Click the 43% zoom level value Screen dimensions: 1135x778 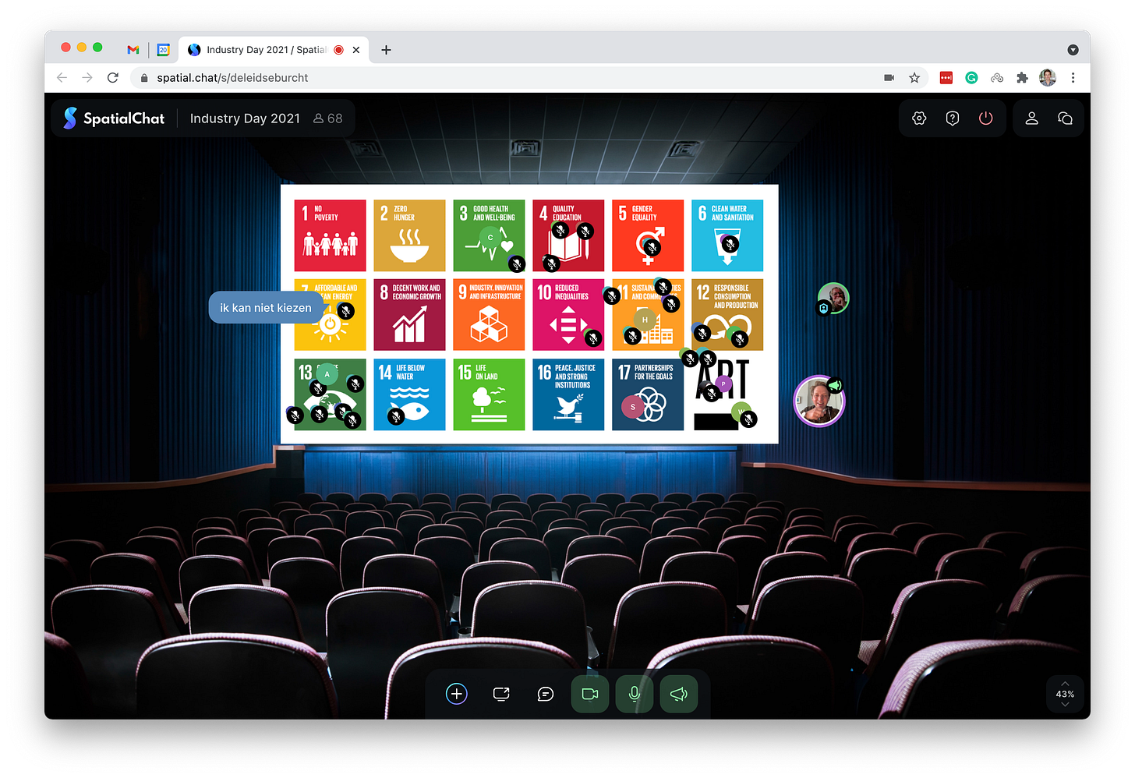pyautogui.click(x=1065, y=694)
